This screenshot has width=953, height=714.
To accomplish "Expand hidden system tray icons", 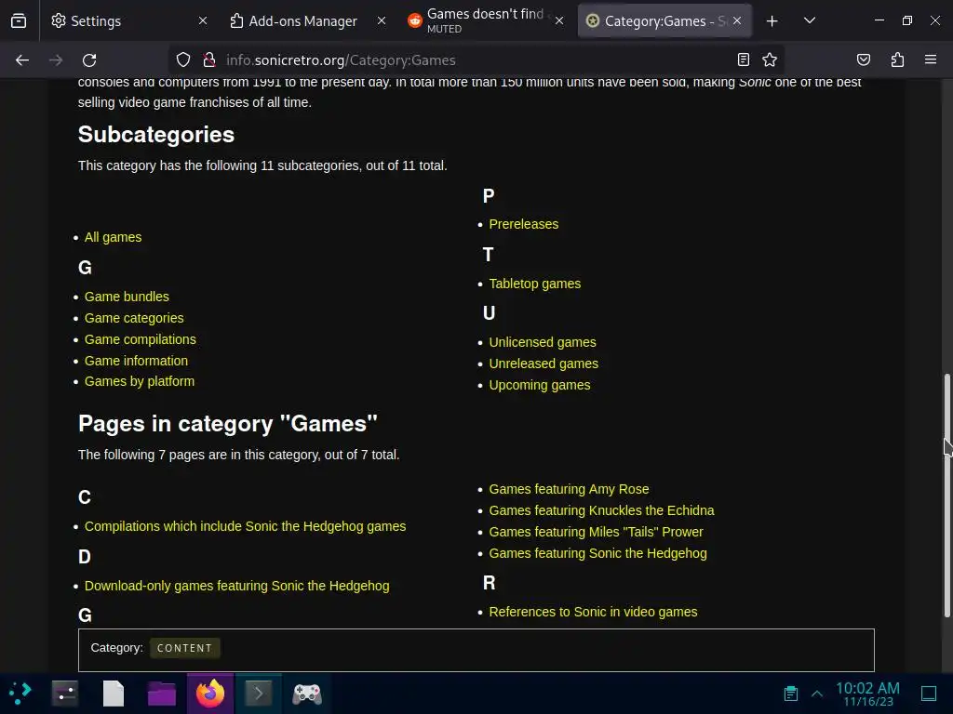I will pos(817,694).
